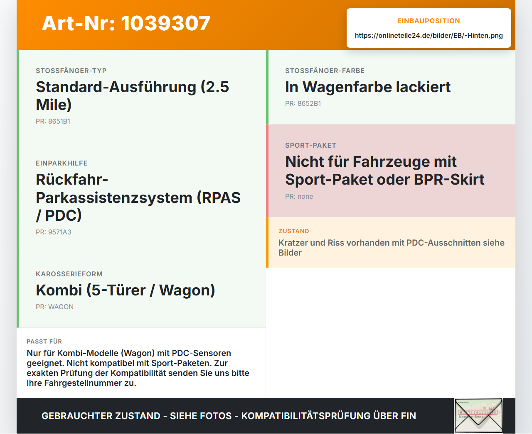
Task: Select the In Wagenfarbe lackiert card
Action: (x=391, y=87)
